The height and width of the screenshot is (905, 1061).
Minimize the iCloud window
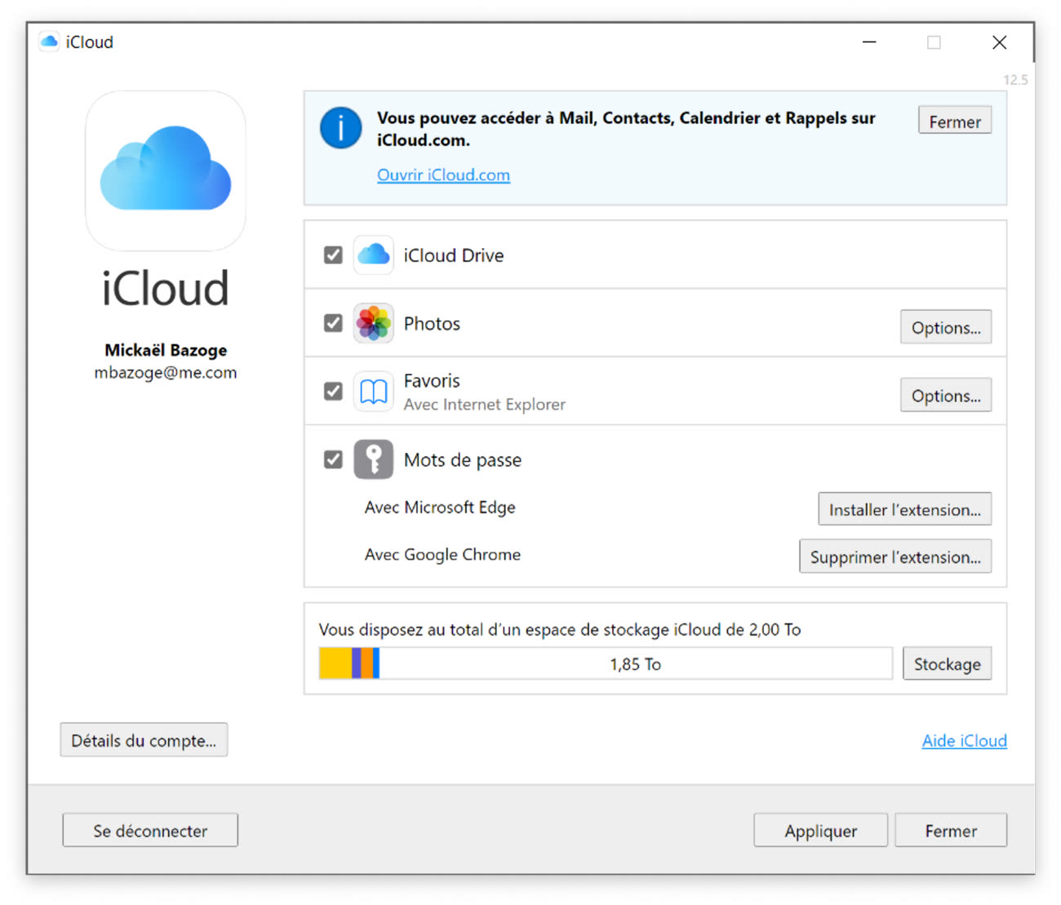pos(869,42)
